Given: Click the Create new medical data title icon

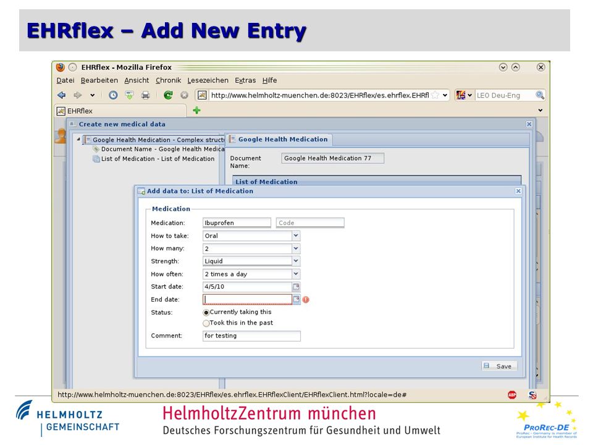Looking at the screenshot, I should click(73, 124).
